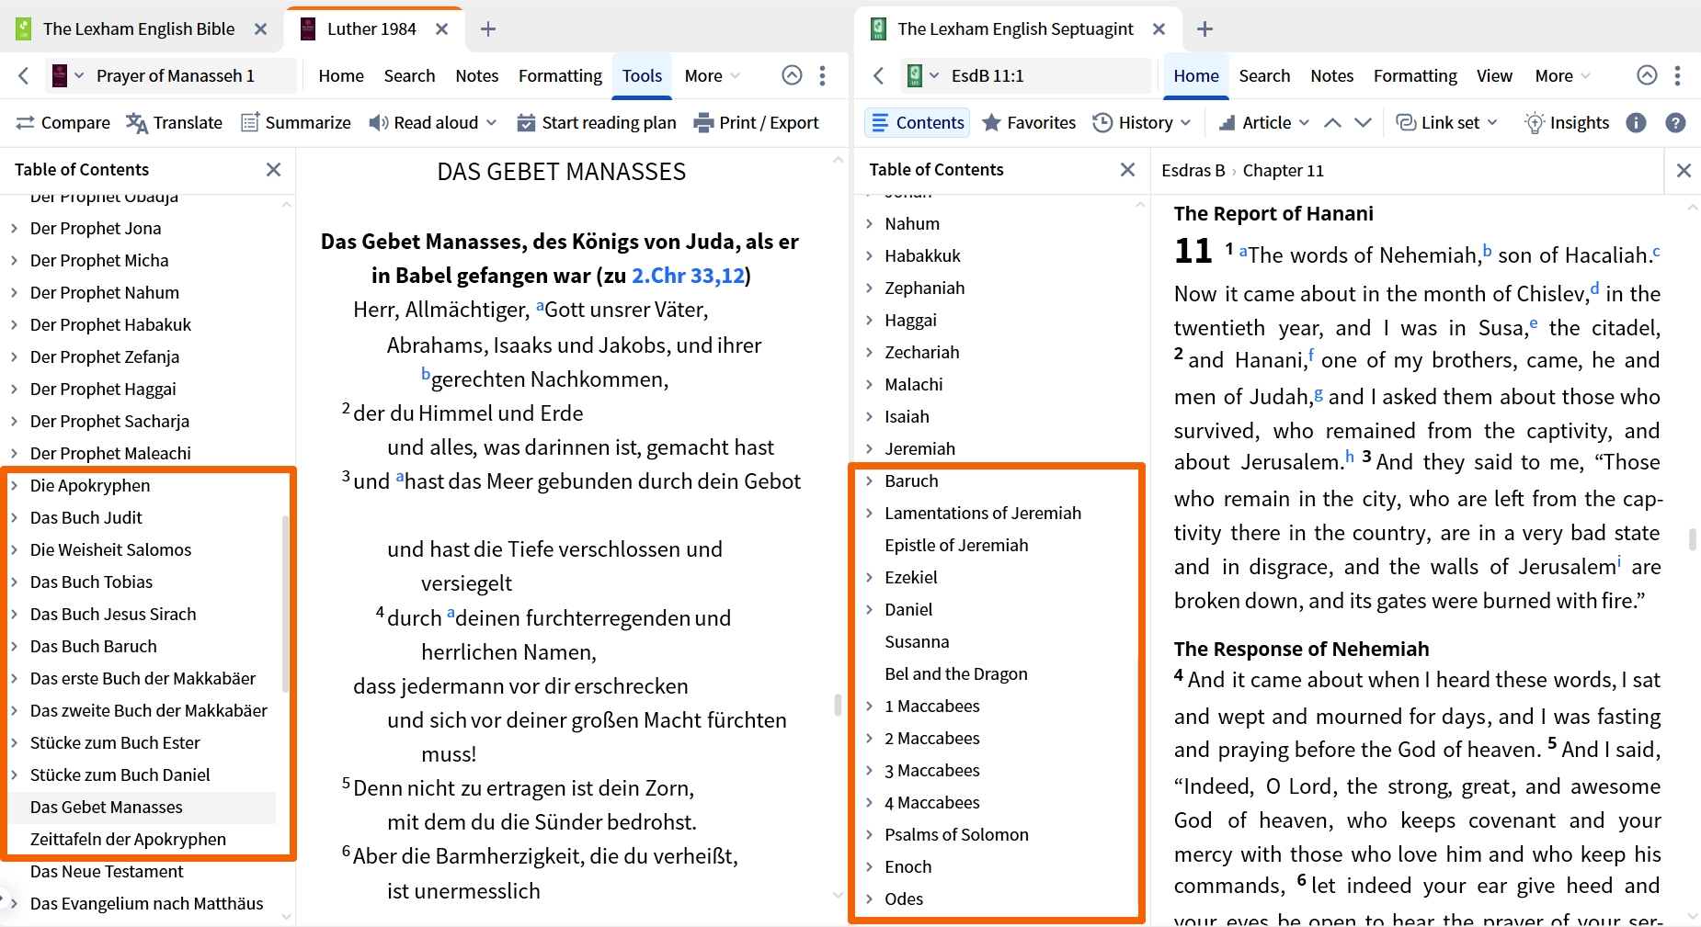Open Tools menu in Luther panel
This screenshot has width=1701, height=927.
coord(642,76)
